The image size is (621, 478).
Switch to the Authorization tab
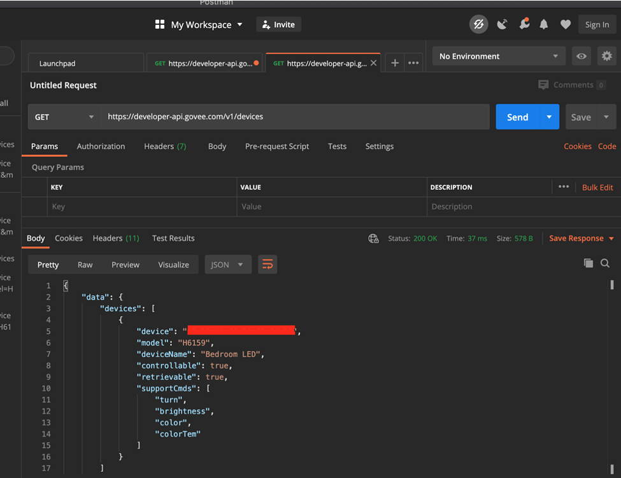(x=101, y=146)
